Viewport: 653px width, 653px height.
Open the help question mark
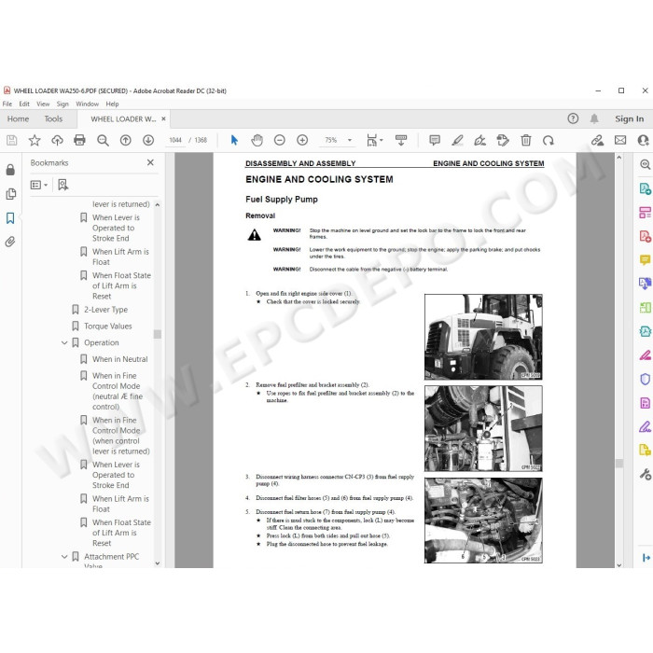pyautogui.click(x=573, y=118)
